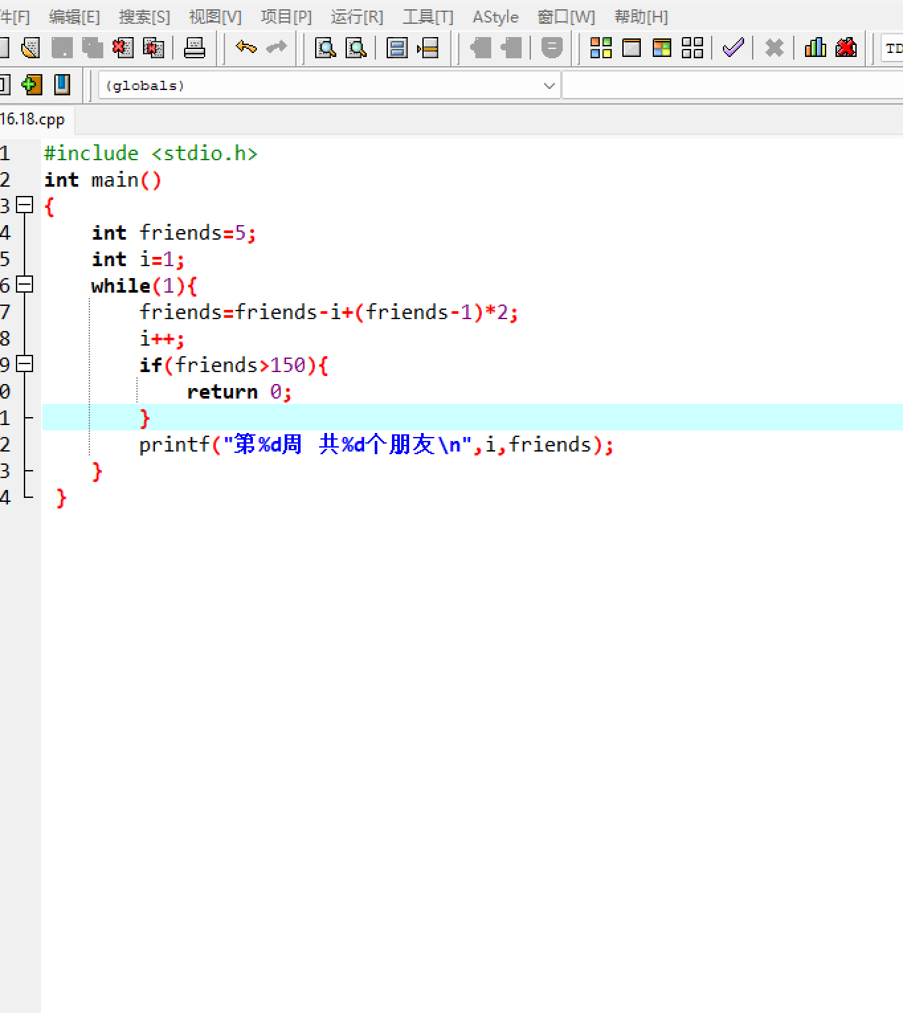This screenshot has height=1013, width=903.
Task: Open the 工具[T] menu
Action: tap(428, 17)
